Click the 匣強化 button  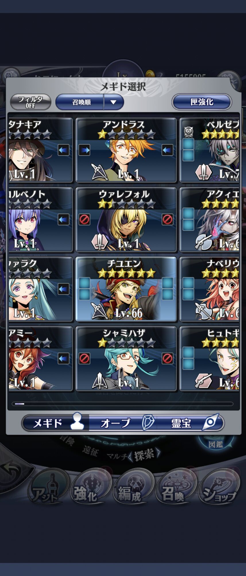click(x=202, y=102)
